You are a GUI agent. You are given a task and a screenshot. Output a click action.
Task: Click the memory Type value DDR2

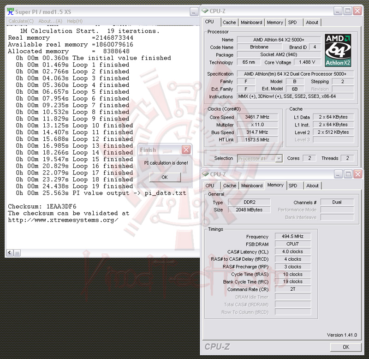pyautogui.click(x=249, y=202)
